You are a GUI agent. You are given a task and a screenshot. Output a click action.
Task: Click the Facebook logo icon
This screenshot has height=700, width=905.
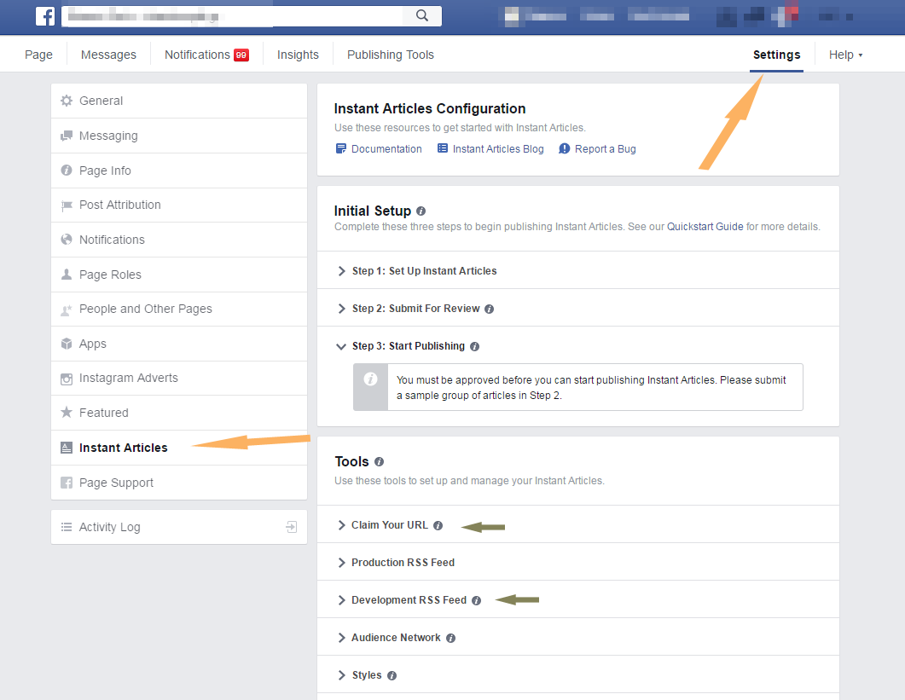tap(45, 16)
